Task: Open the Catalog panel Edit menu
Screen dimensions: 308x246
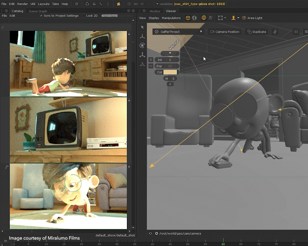Action: [x=12, y=16]
